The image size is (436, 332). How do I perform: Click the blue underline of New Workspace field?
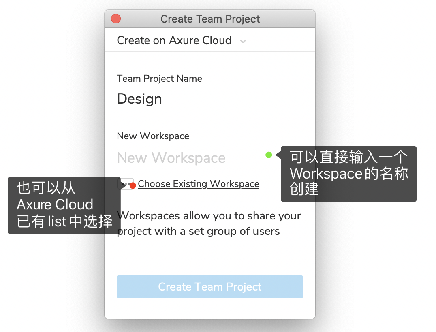click(199, 168)
